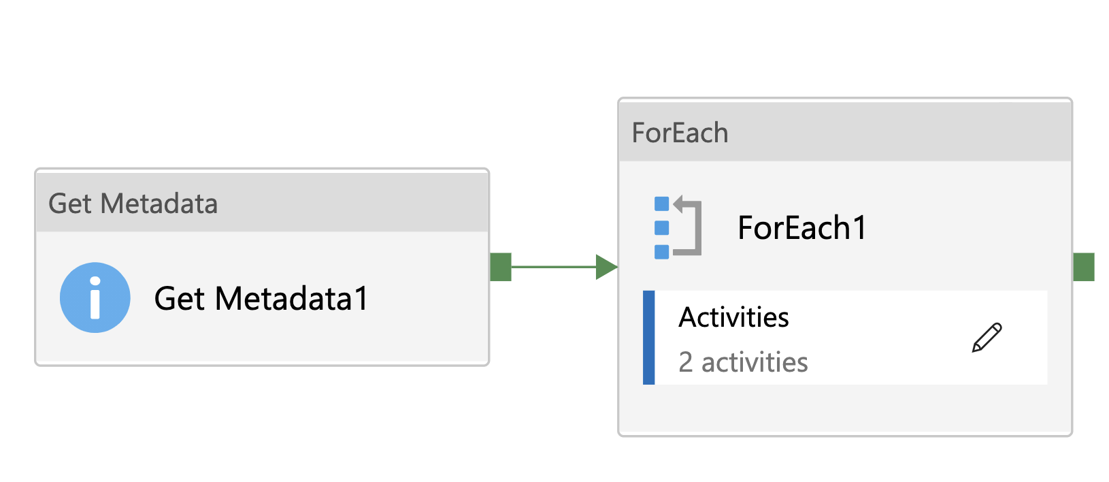The width and height of the screenshot is (1109, 482).
Task: Click the green output connector on ForEach
Action: tap(1084, 267)
